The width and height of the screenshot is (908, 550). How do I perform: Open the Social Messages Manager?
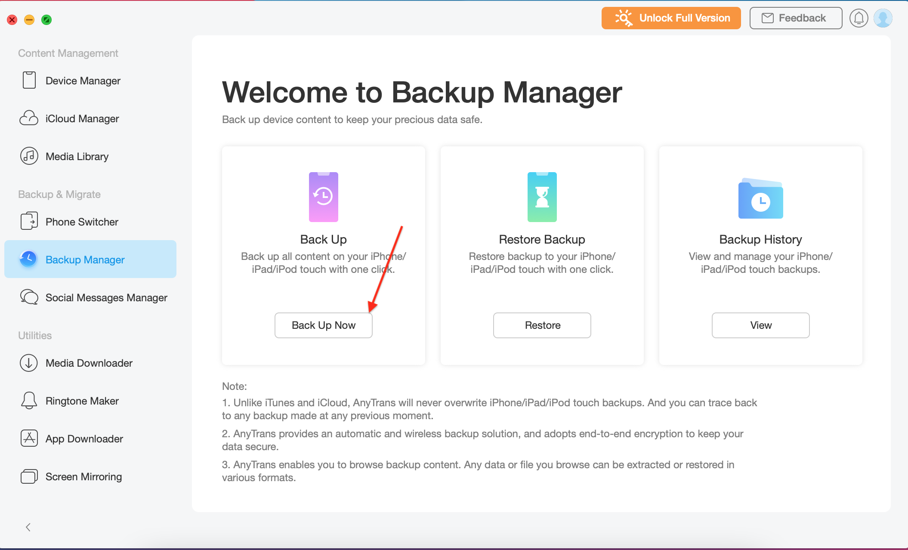click(x=106, y=297)
